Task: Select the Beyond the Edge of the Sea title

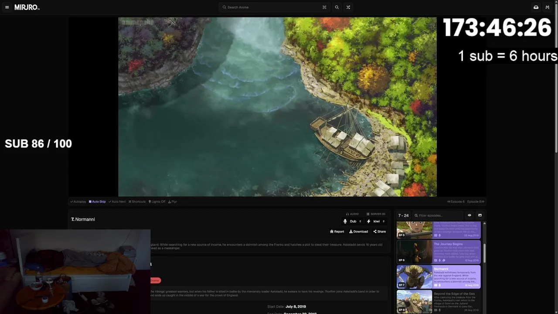Action: tap(454, 294)
